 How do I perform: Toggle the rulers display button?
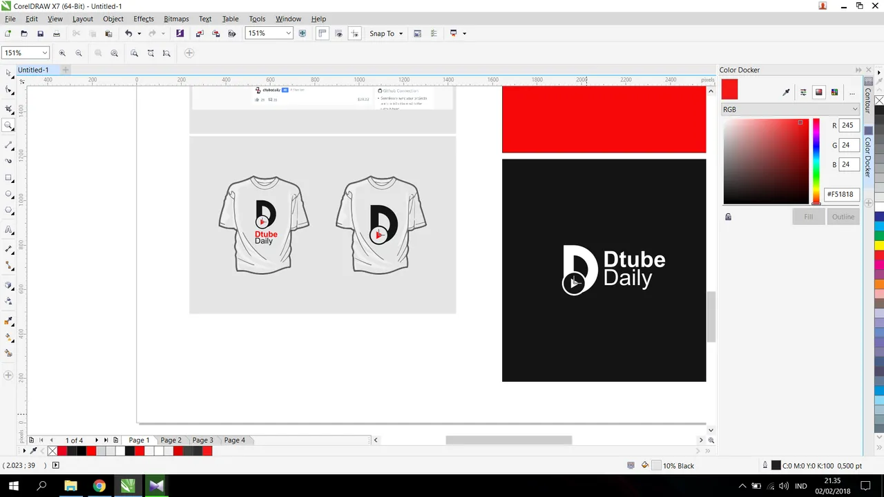click(x=322, y=33)
